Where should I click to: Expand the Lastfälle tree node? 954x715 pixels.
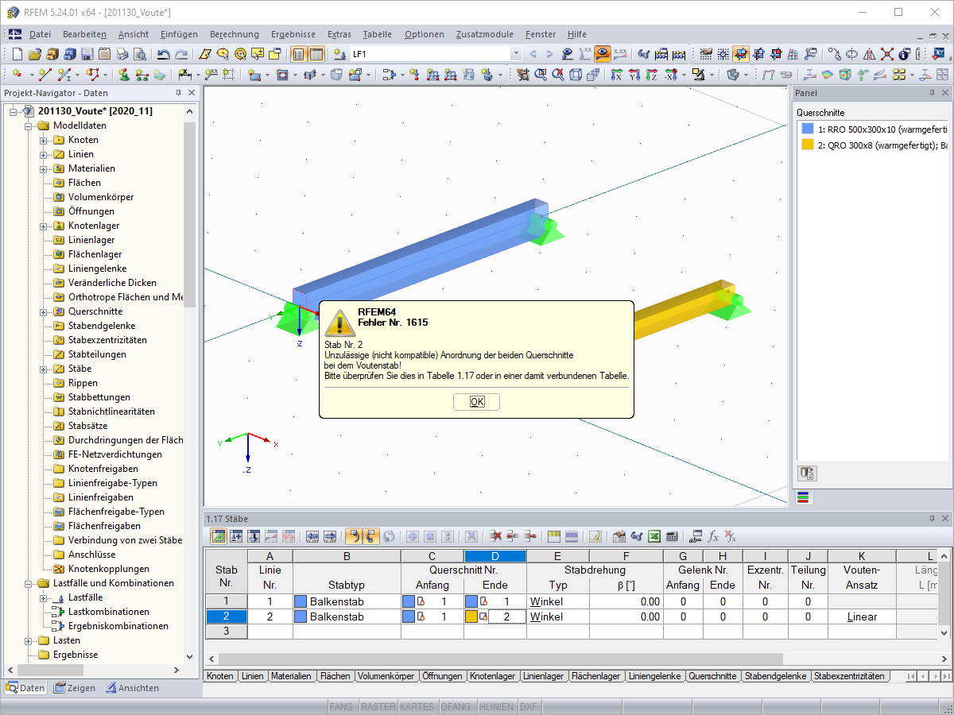[x=44, y=597]
